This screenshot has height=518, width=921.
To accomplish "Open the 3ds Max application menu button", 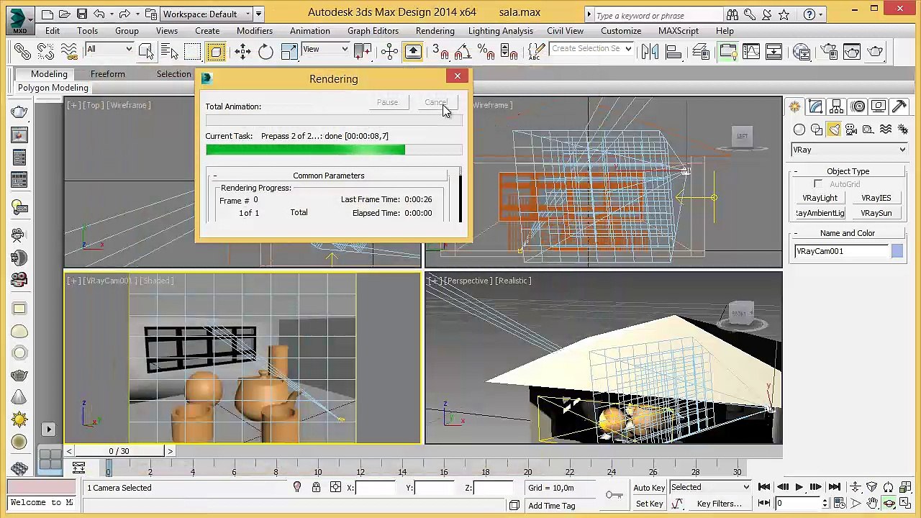I will click(19, 19).
